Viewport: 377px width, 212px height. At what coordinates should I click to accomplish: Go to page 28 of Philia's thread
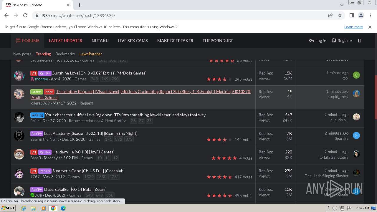coord(149,121)
